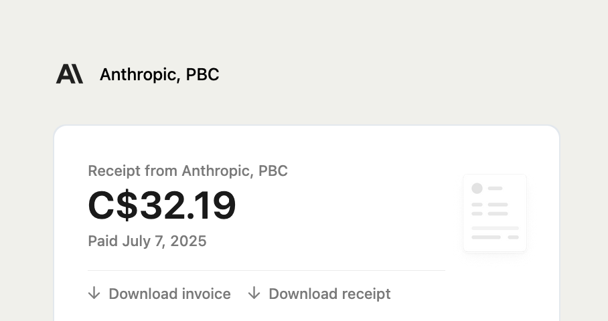
Task: Click the word "Paid" under the amount
Action: pyautogui.click(x=102, y=241)
